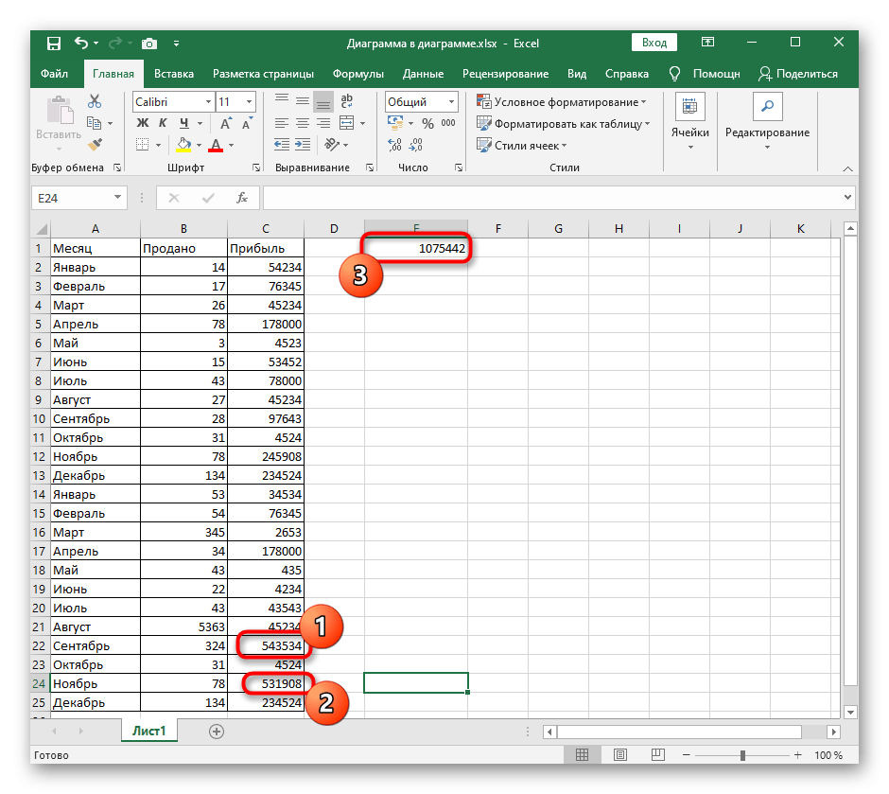
Task: Toggle align text left
Action: point(281,123)
